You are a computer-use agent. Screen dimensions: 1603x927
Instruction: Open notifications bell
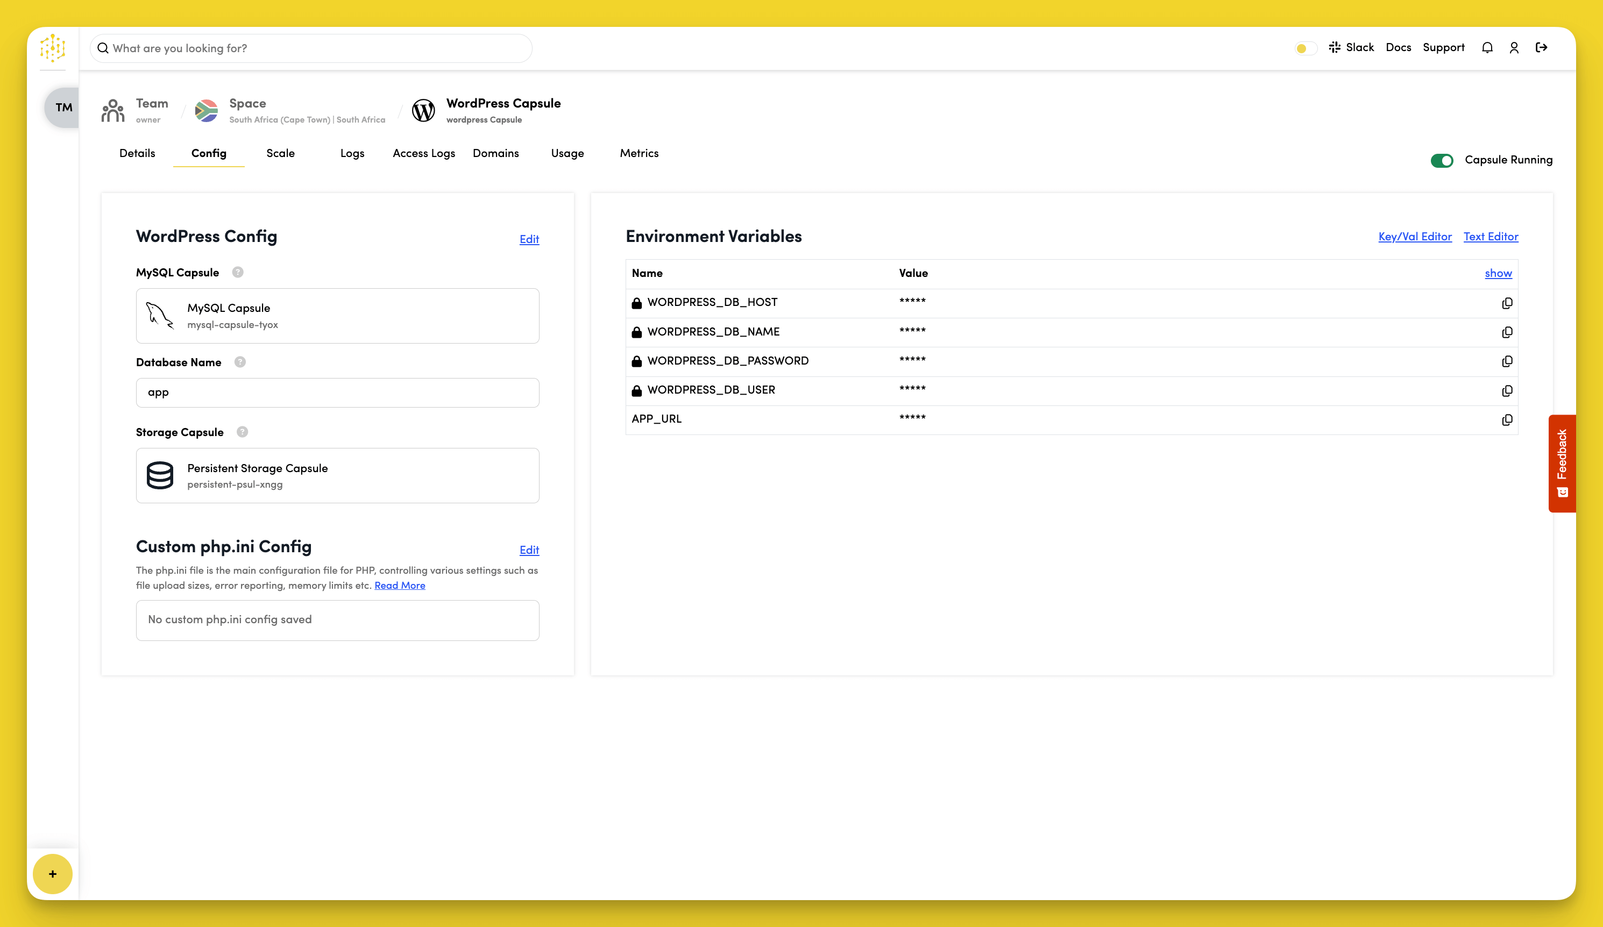point(1487,47)
